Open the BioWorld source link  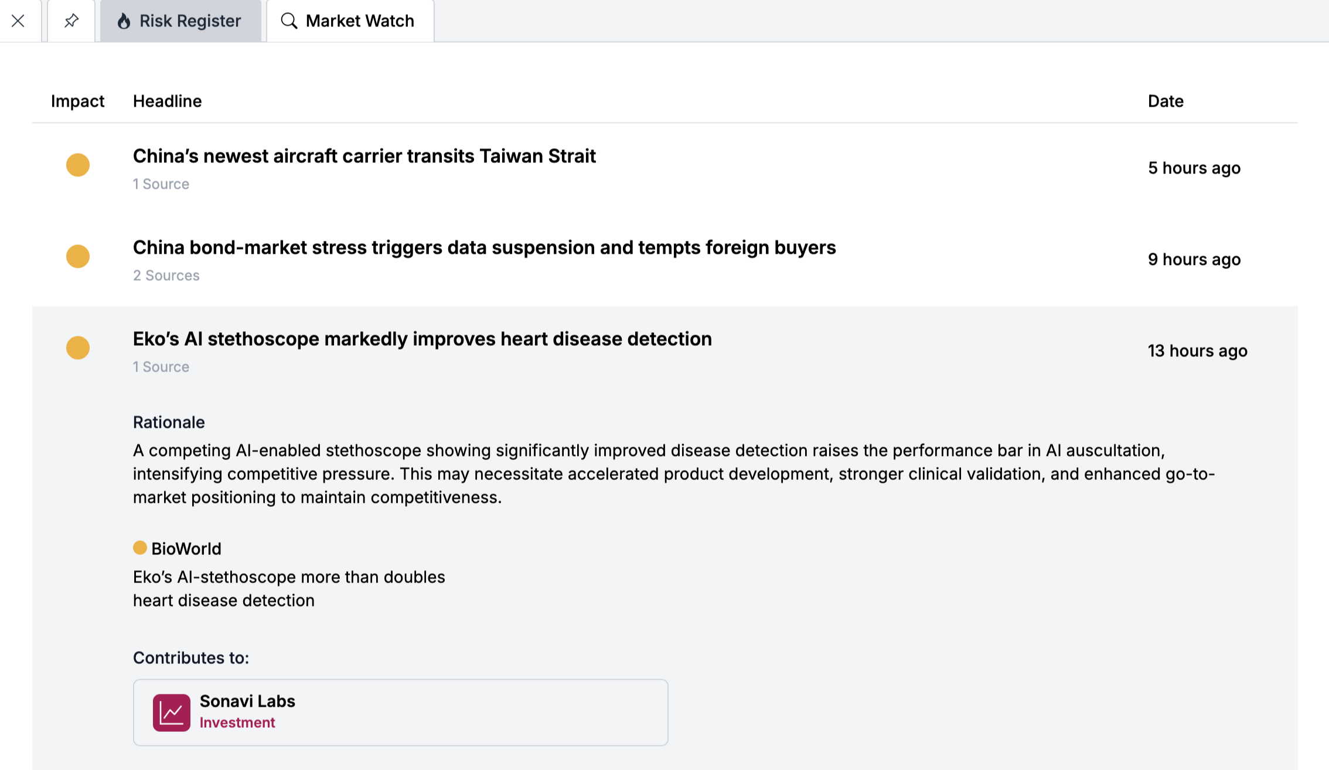coord(186,549)
